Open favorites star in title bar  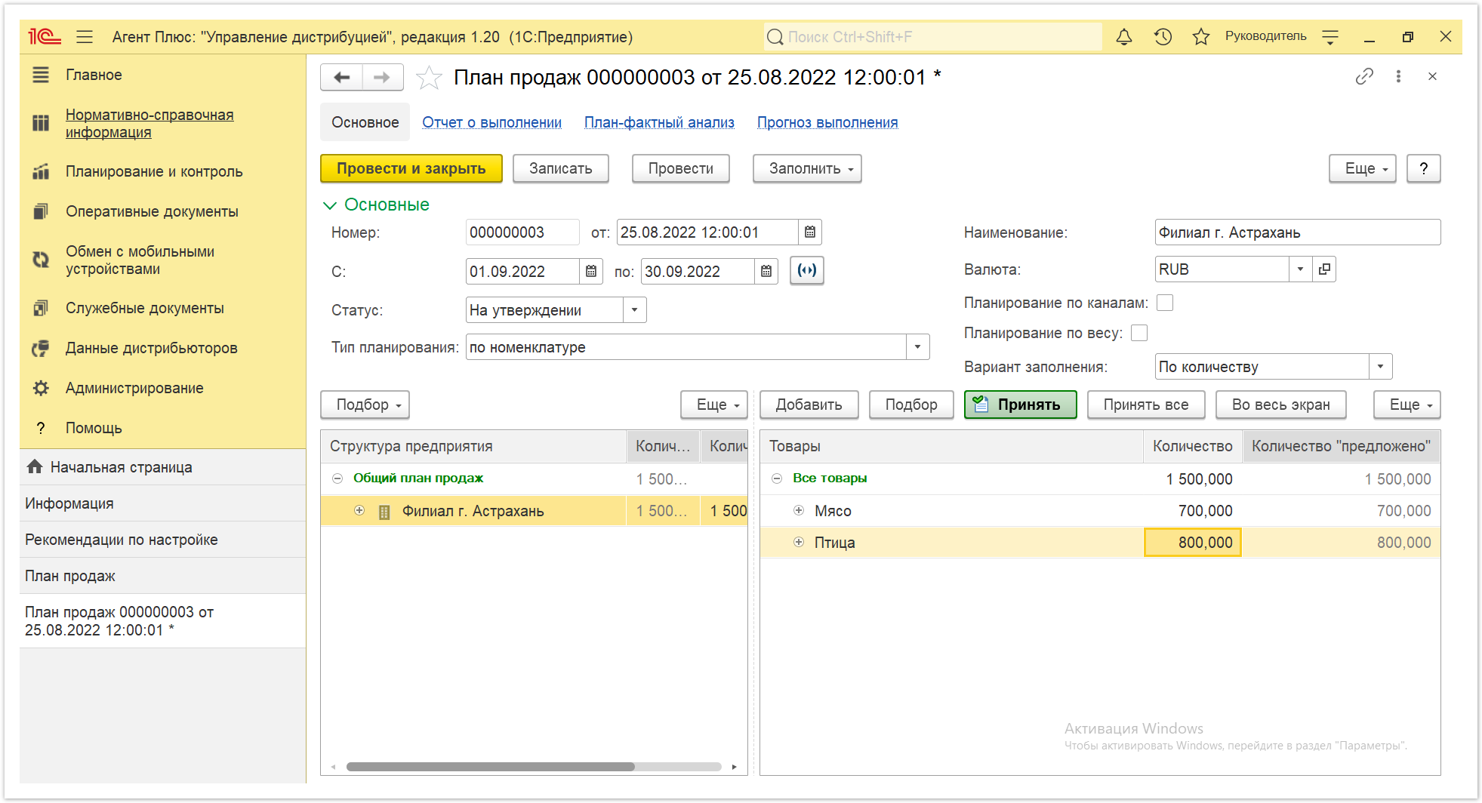pos(1201,36)
